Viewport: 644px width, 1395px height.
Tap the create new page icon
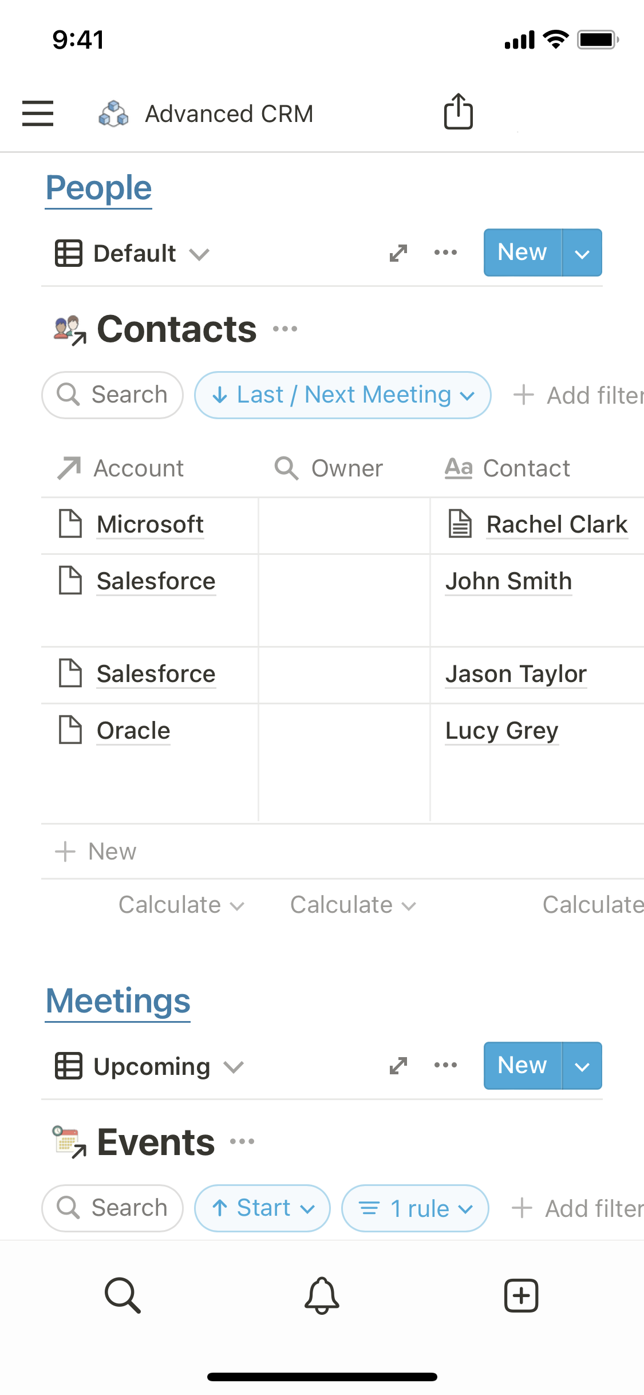pyautogui.click(x=521, y=1295)
